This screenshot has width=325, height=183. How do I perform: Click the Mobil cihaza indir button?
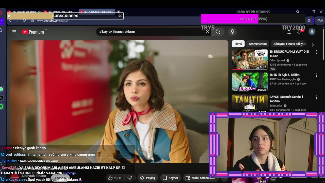coord(201,178)
